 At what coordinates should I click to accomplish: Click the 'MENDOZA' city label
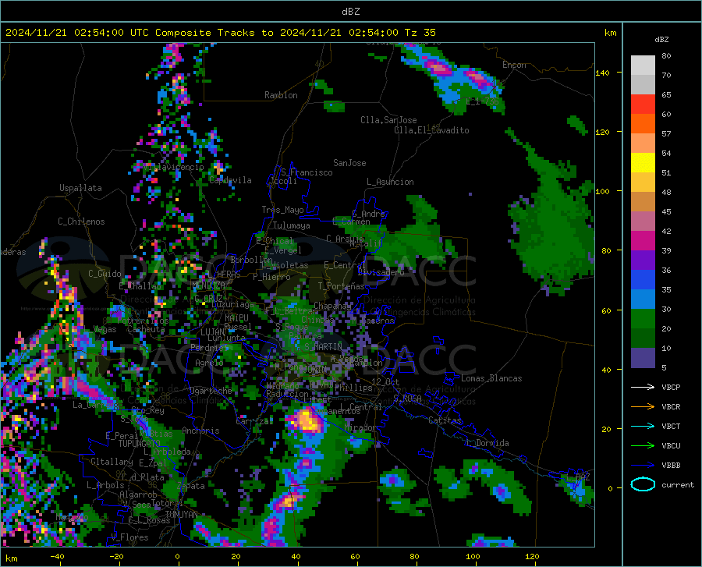click(208, 285)
